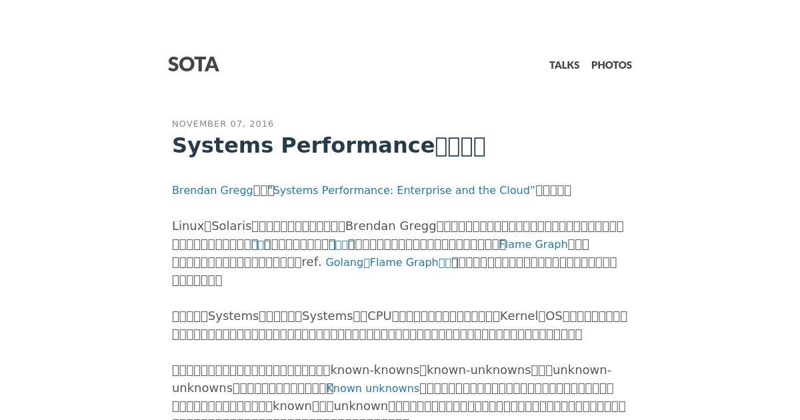Open the Systems Performance: Enterprise and the Cloud link
This screenshot has width=800, height=420.
coord(401,191)
